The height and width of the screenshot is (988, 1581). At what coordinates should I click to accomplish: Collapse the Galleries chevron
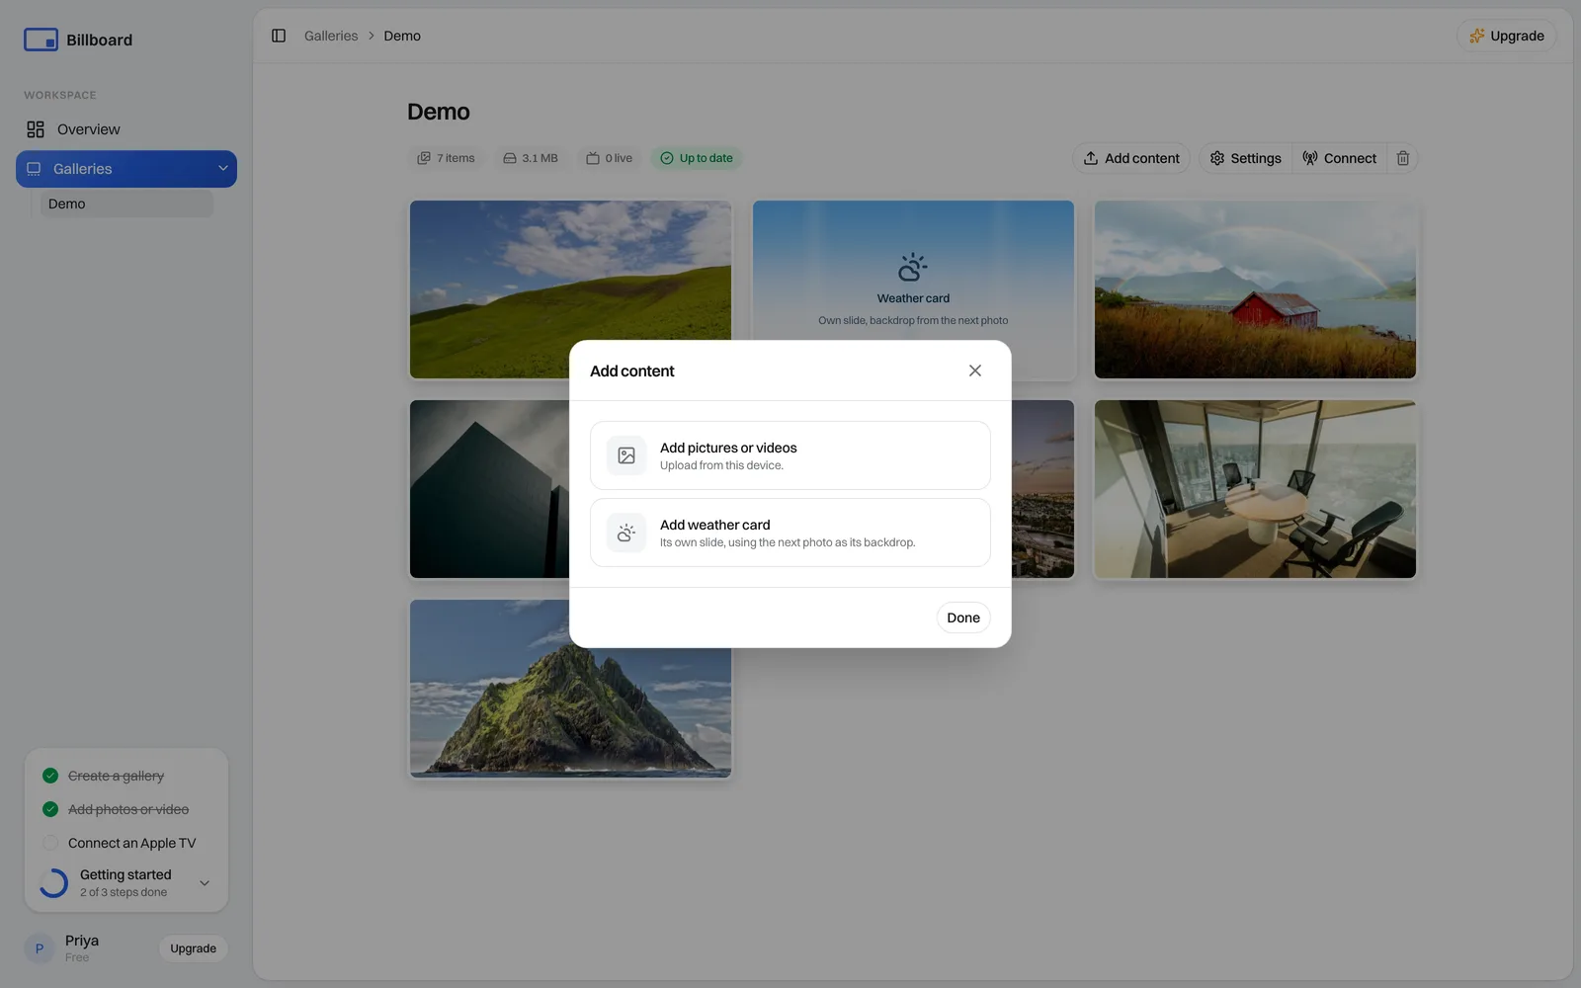point(223,169)
